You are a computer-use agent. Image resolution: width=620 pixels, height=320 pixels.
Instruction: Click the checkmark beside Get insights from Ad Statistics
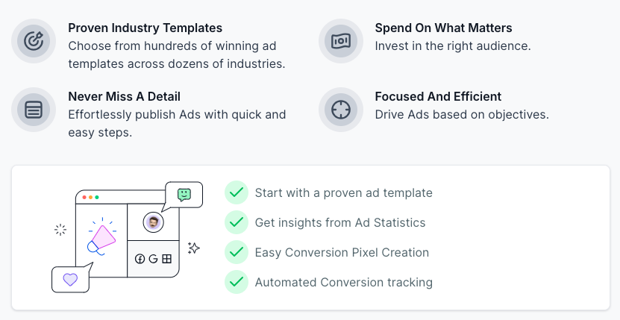[237, 222]
